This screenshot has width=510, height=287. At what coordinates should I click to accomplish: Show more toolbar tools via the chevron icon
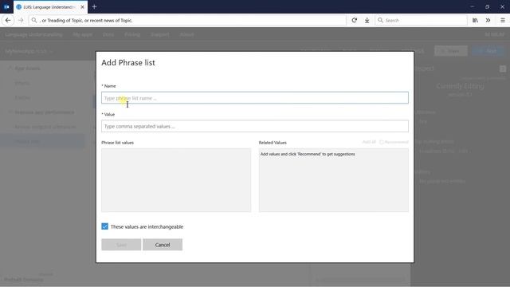(488, 20)
